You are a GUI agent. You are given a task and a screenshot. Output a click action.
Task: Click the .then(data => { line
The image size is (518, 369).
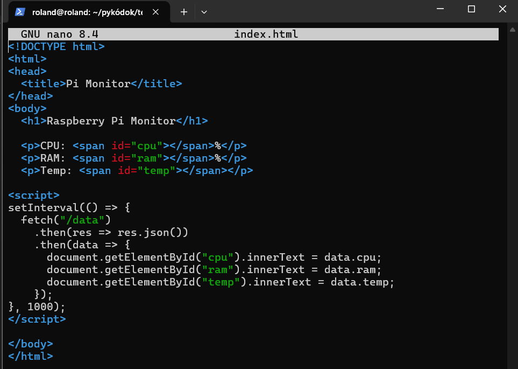point(82,245)
